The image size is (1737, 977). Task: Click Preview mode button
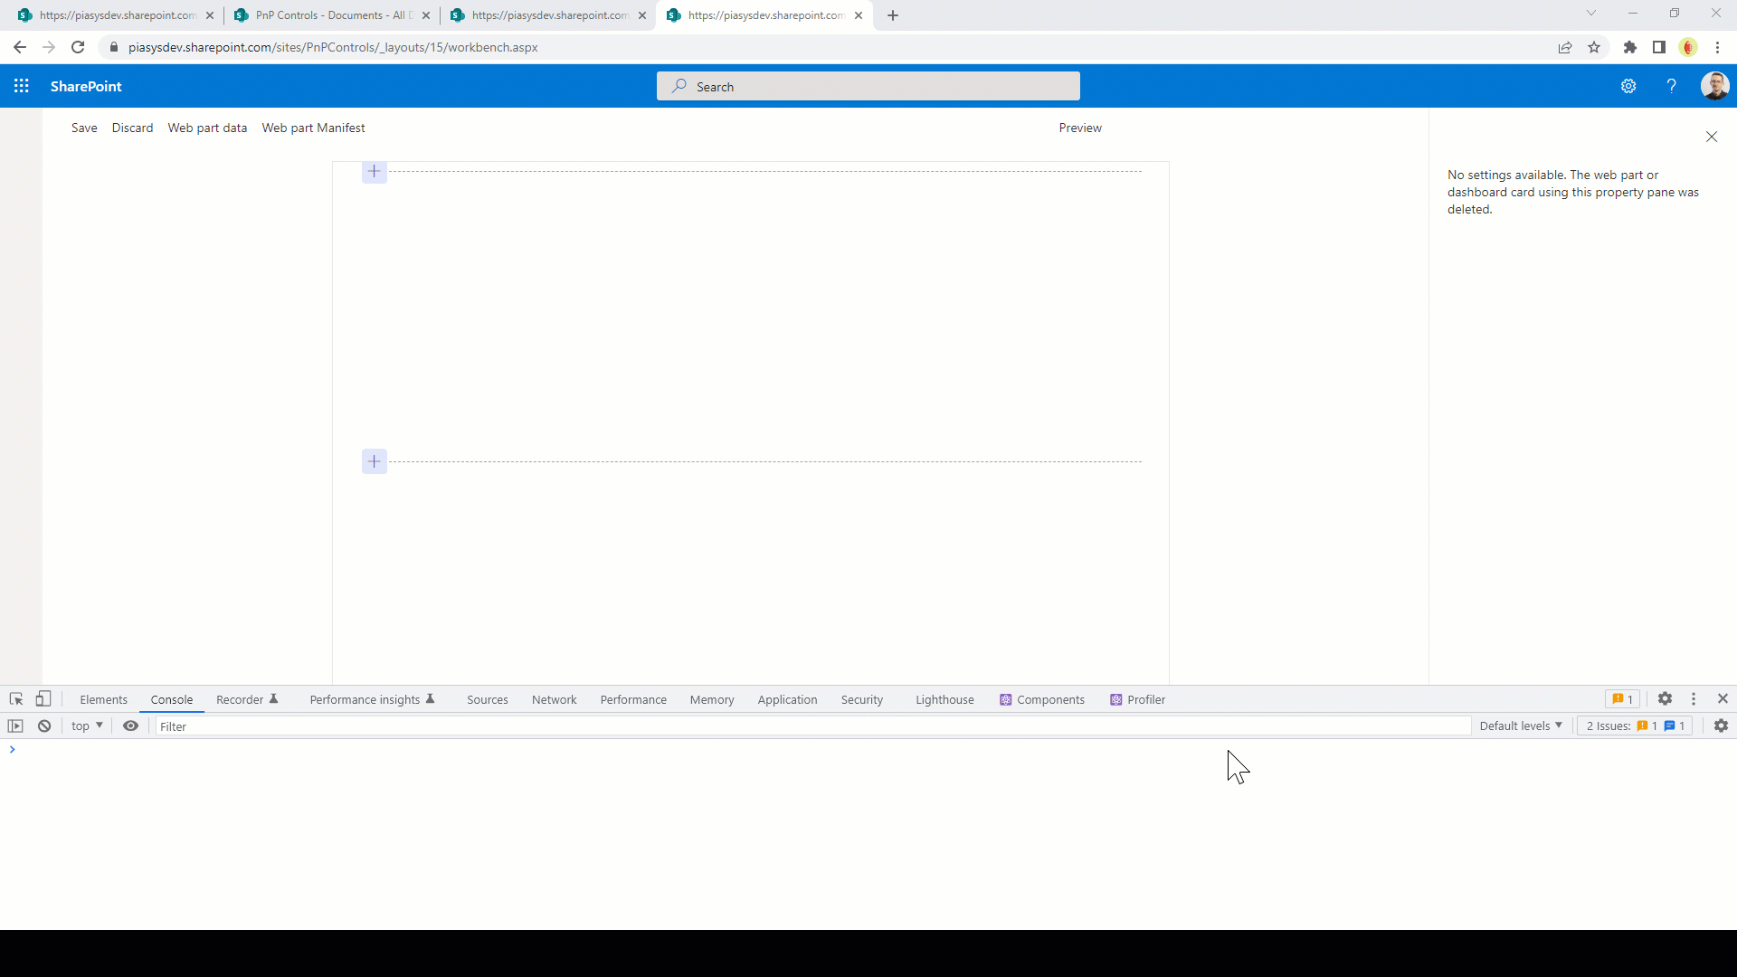[x=1079, y=128]
